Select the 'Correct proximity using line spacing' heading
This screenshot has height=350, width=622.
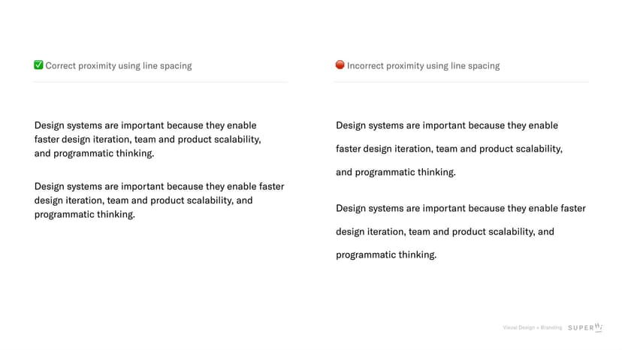point(119,66)
